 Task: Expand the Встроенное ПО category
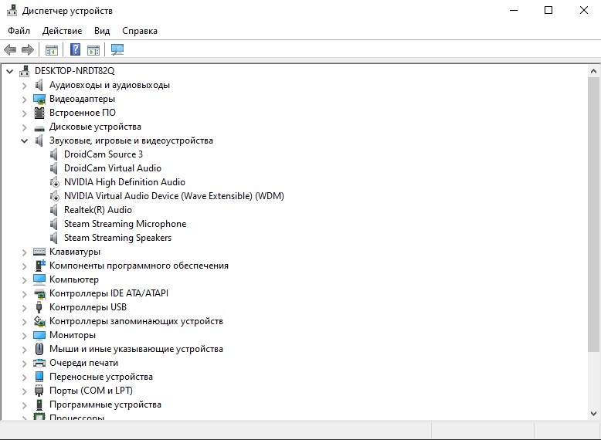click(x=24, y=113)
